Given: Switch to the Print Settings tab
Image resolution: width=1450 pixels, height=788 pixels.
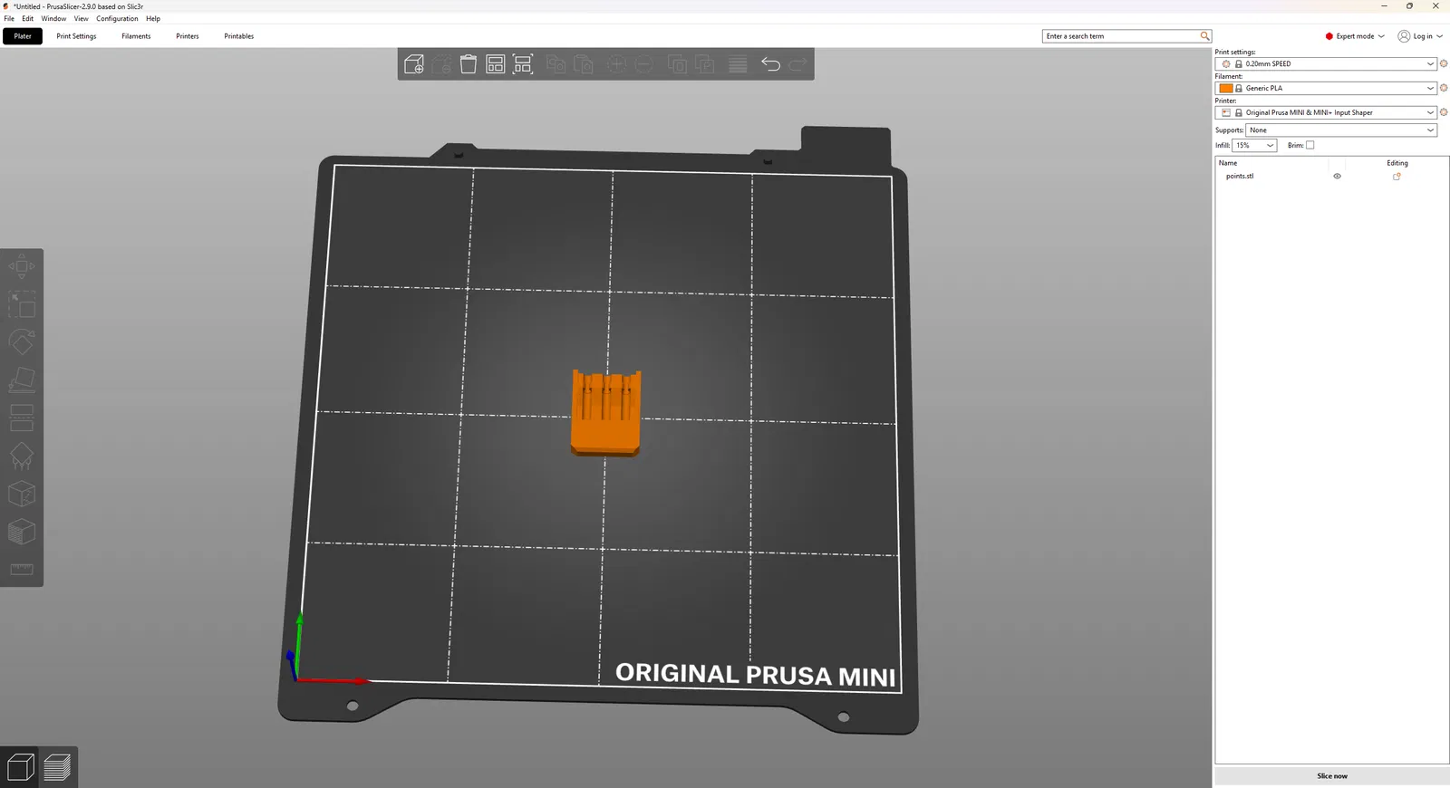Looking at the screenshot, I should [x=76, y=36].
